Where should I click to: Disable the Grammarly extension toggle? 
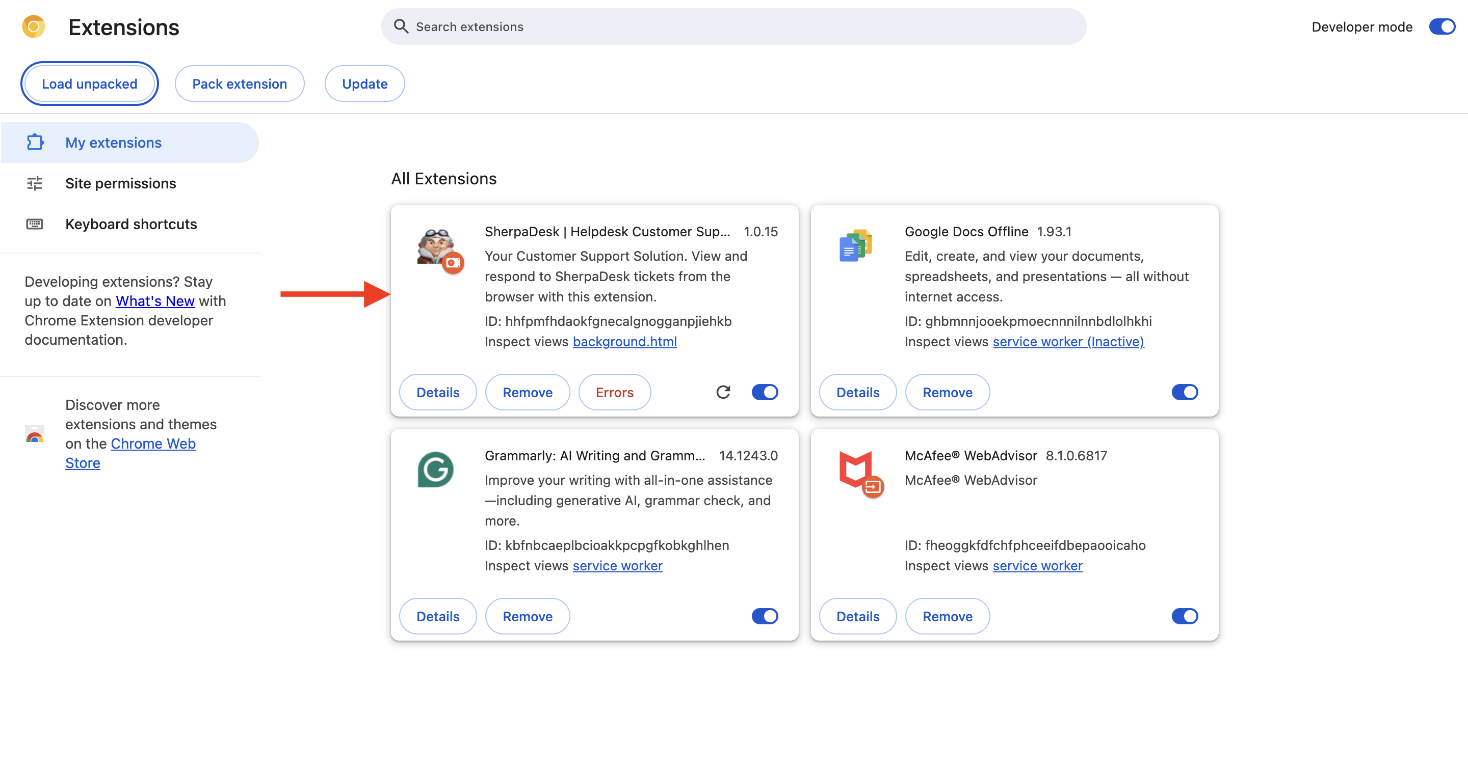point(765,616)
